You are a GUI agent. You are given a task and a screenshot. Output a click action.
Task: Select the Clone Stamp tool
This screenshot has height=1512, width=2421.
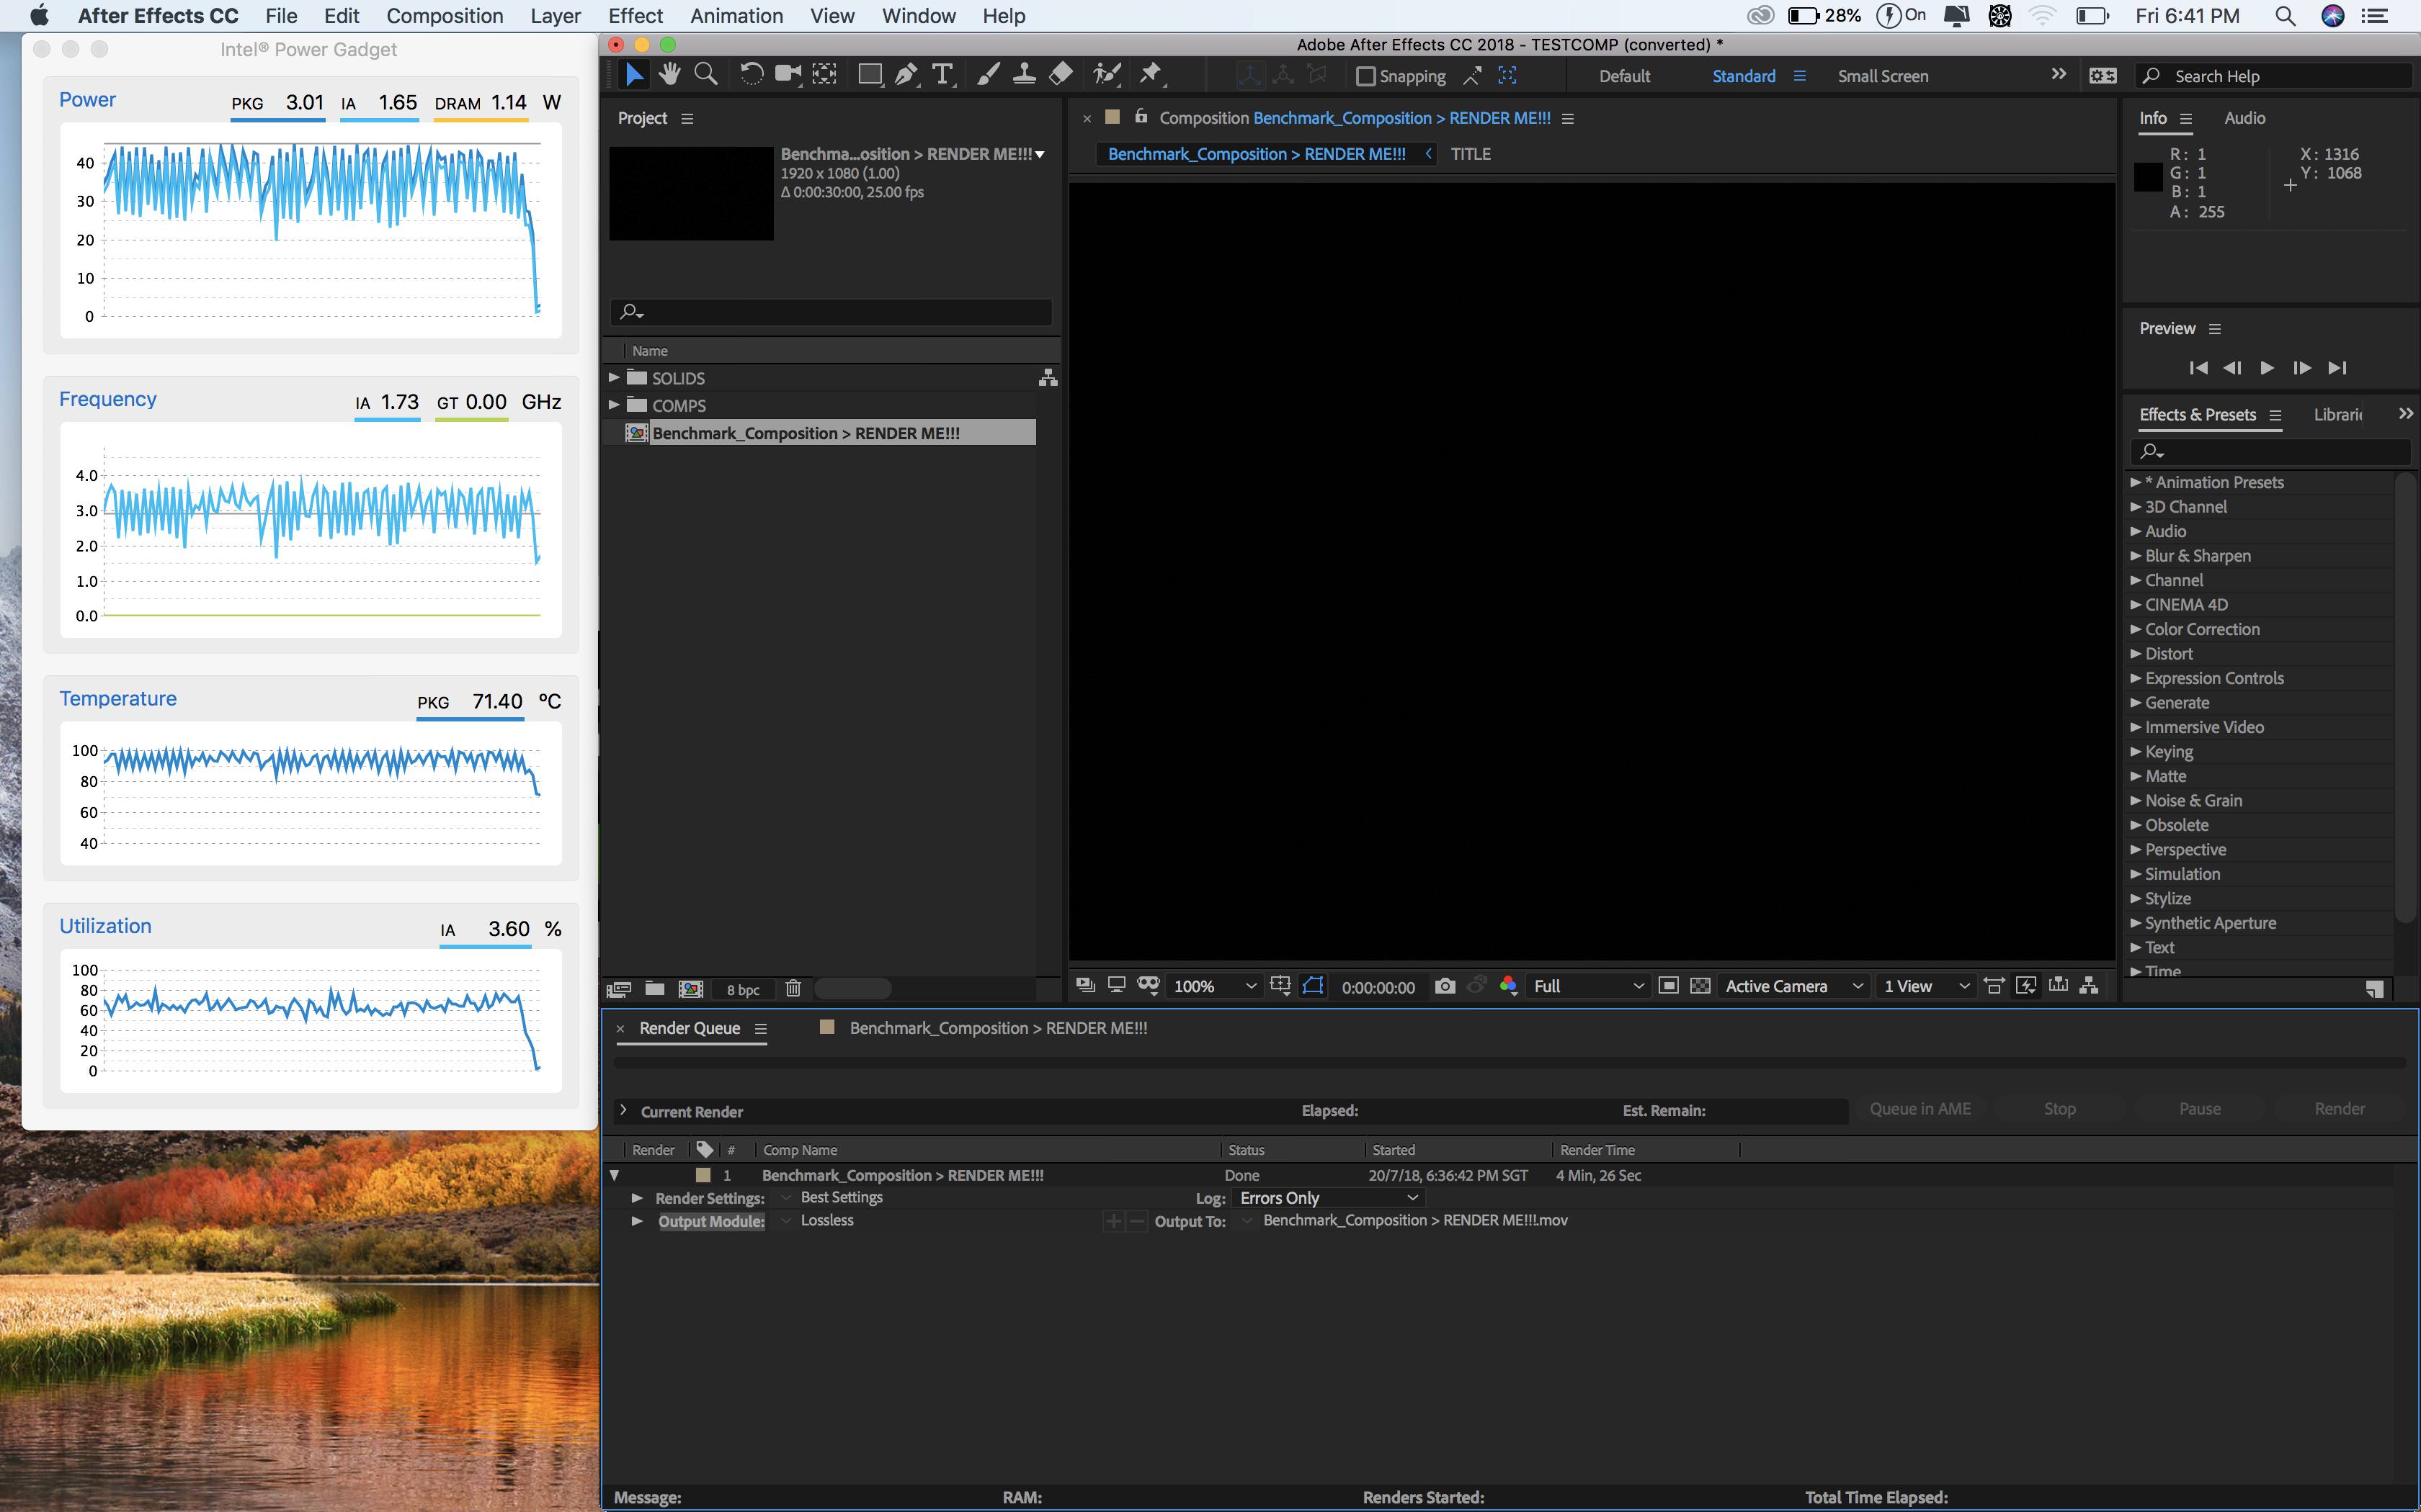(1025, 75)
